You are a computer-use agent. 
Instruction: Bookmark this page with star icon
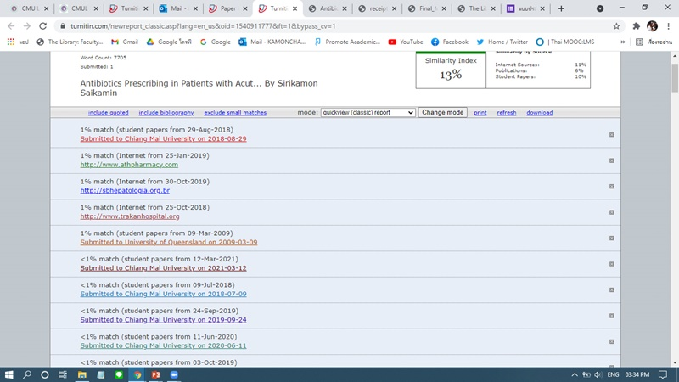[x=617, y=26]
